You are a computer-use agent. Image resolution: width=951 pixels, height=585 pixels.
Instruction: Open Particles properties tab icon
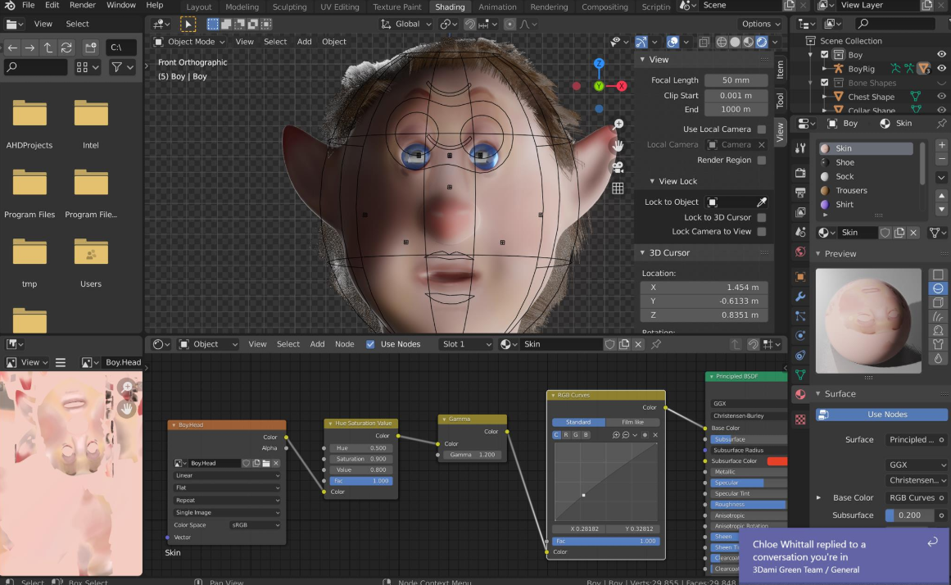click(x=800, y=316)
